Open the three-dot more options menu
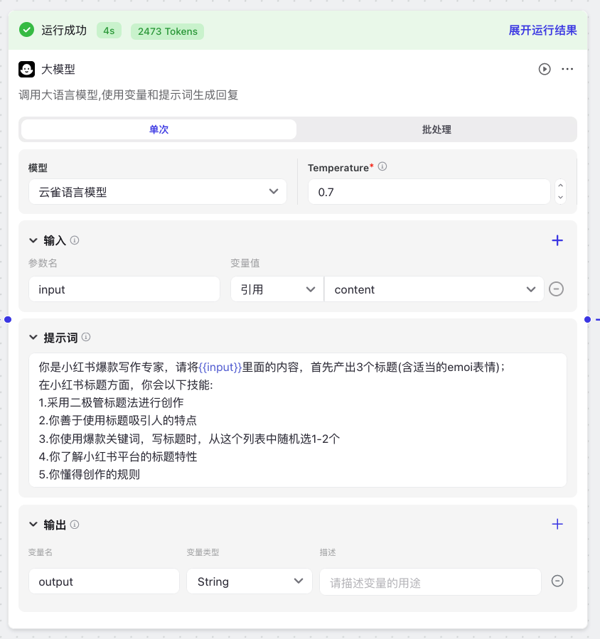This screenshot has height=639, width=600. [x=567, y=69]
